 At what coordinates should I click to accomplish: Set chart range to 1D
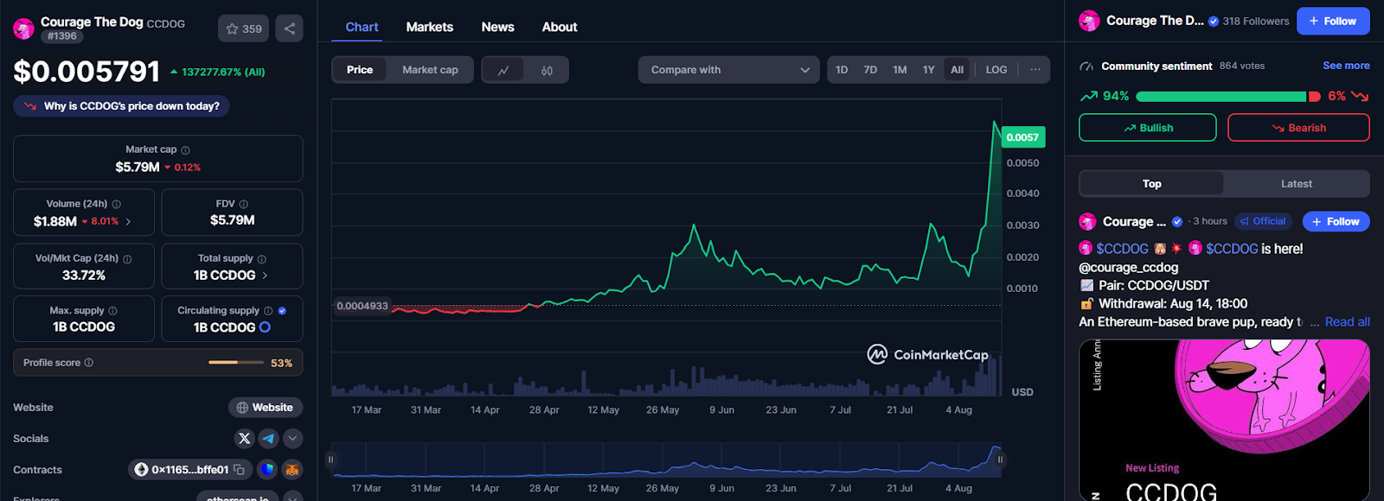point(842,70)
